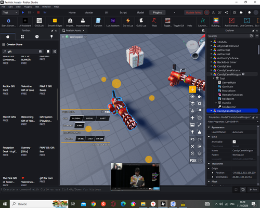Set F3X axes to LAST
The width and height of the screenshot is (260, 208).
point(103,119)
